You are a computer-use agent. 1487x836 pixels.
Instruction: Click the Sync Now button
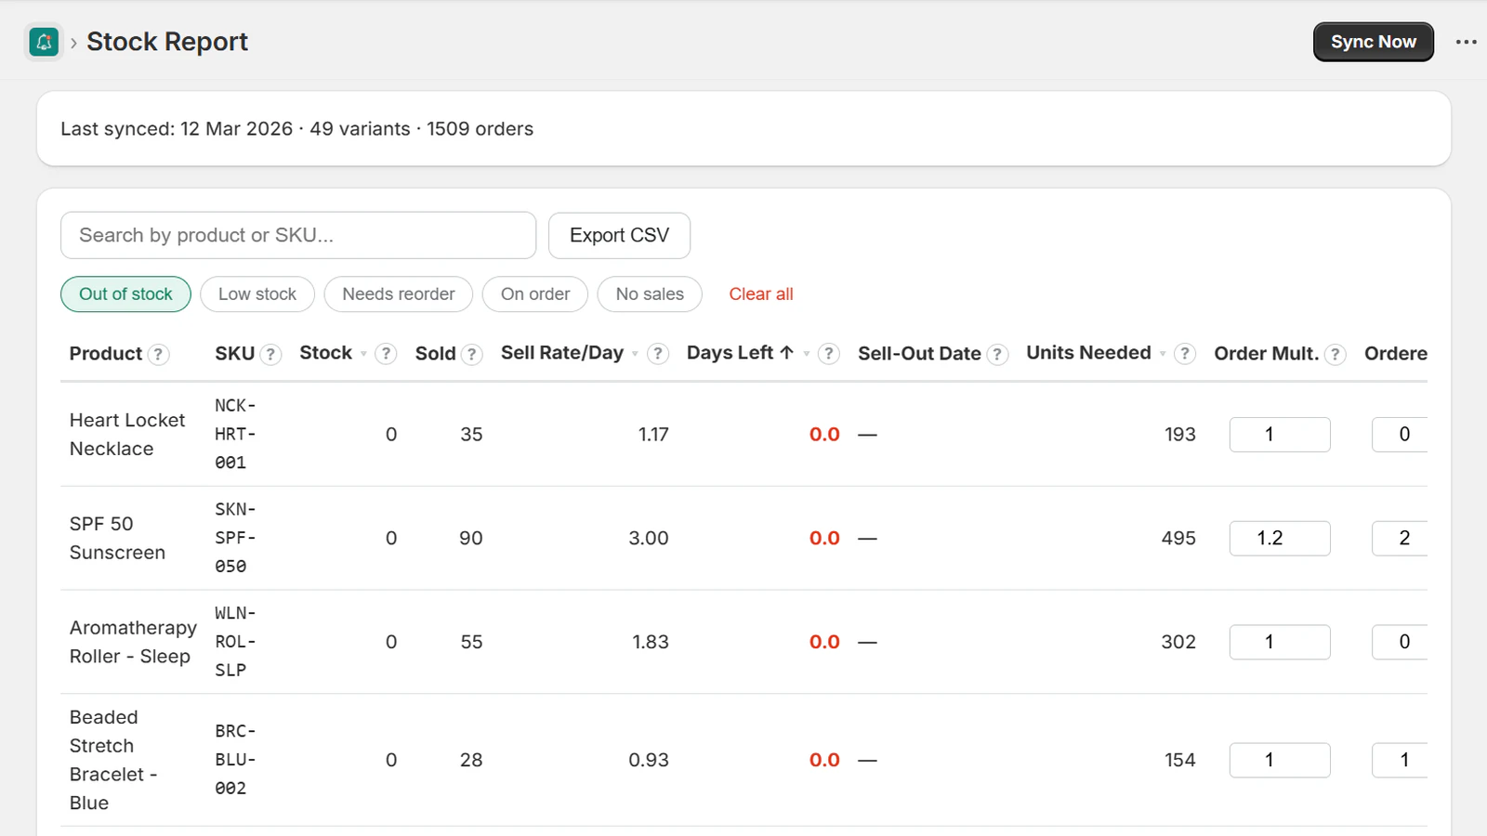tap(1373, 42)
